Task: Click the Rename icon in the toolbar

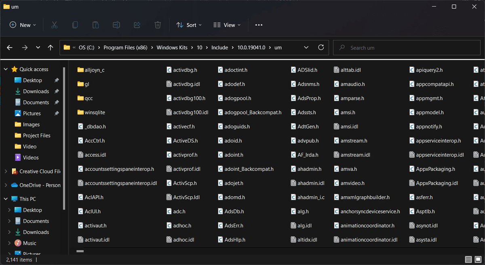Action: pos(116,25)
